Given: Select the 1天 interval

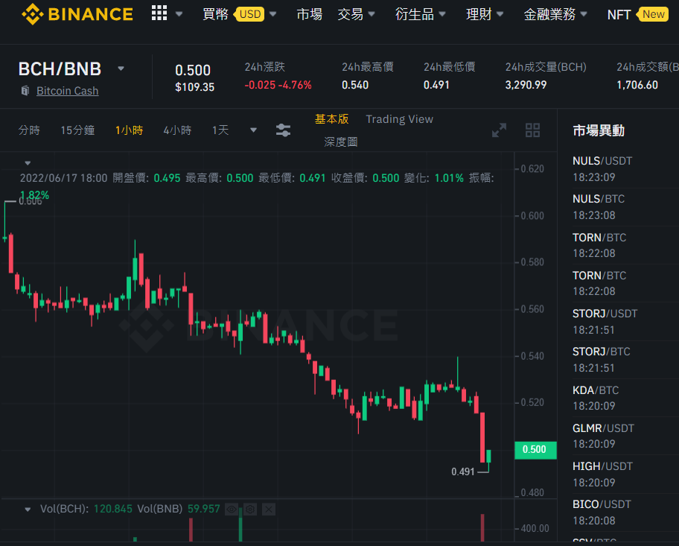Looking at the screenshot, I should tap(220, 130).
